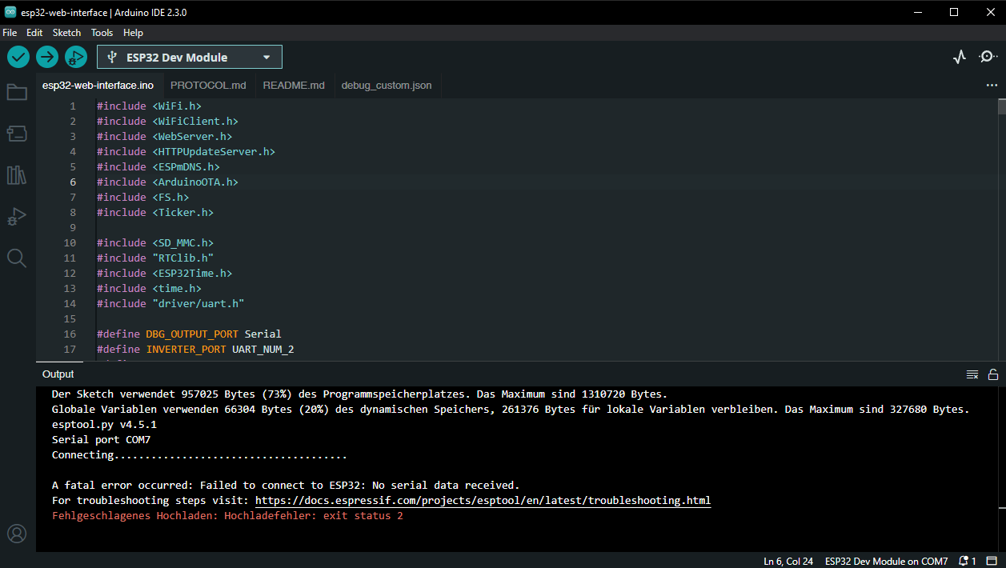Open the Search sidebar panel
Image resolution: width=1006 pixels, height=568 pixels.
tap(17, 258)
